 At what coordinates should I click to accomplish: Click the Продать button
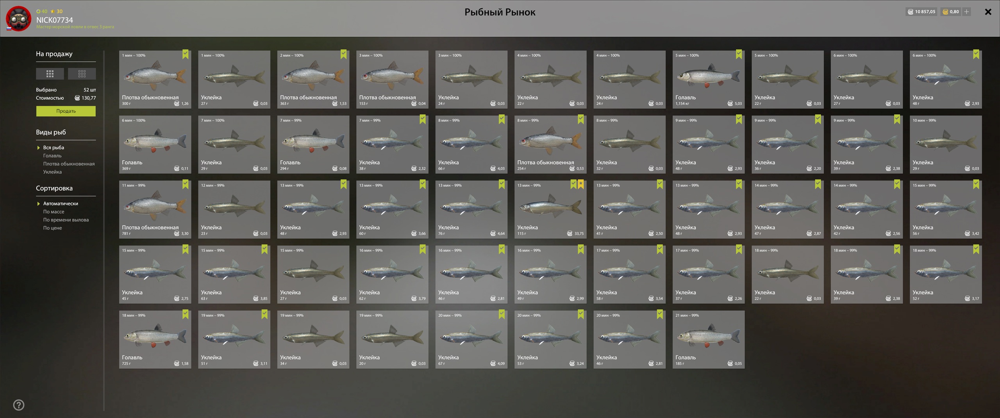[x=66, y=111]
